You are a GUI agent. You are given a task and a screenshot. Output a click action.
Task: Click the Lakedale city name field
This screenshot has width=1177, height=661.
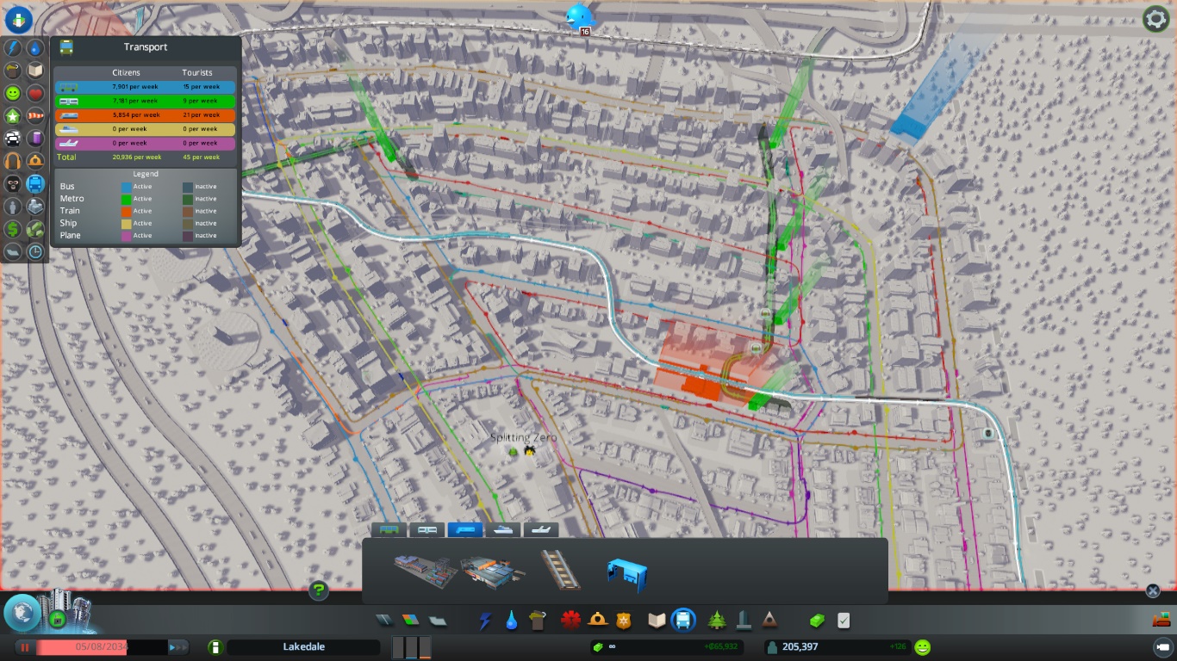pos(303,647)
